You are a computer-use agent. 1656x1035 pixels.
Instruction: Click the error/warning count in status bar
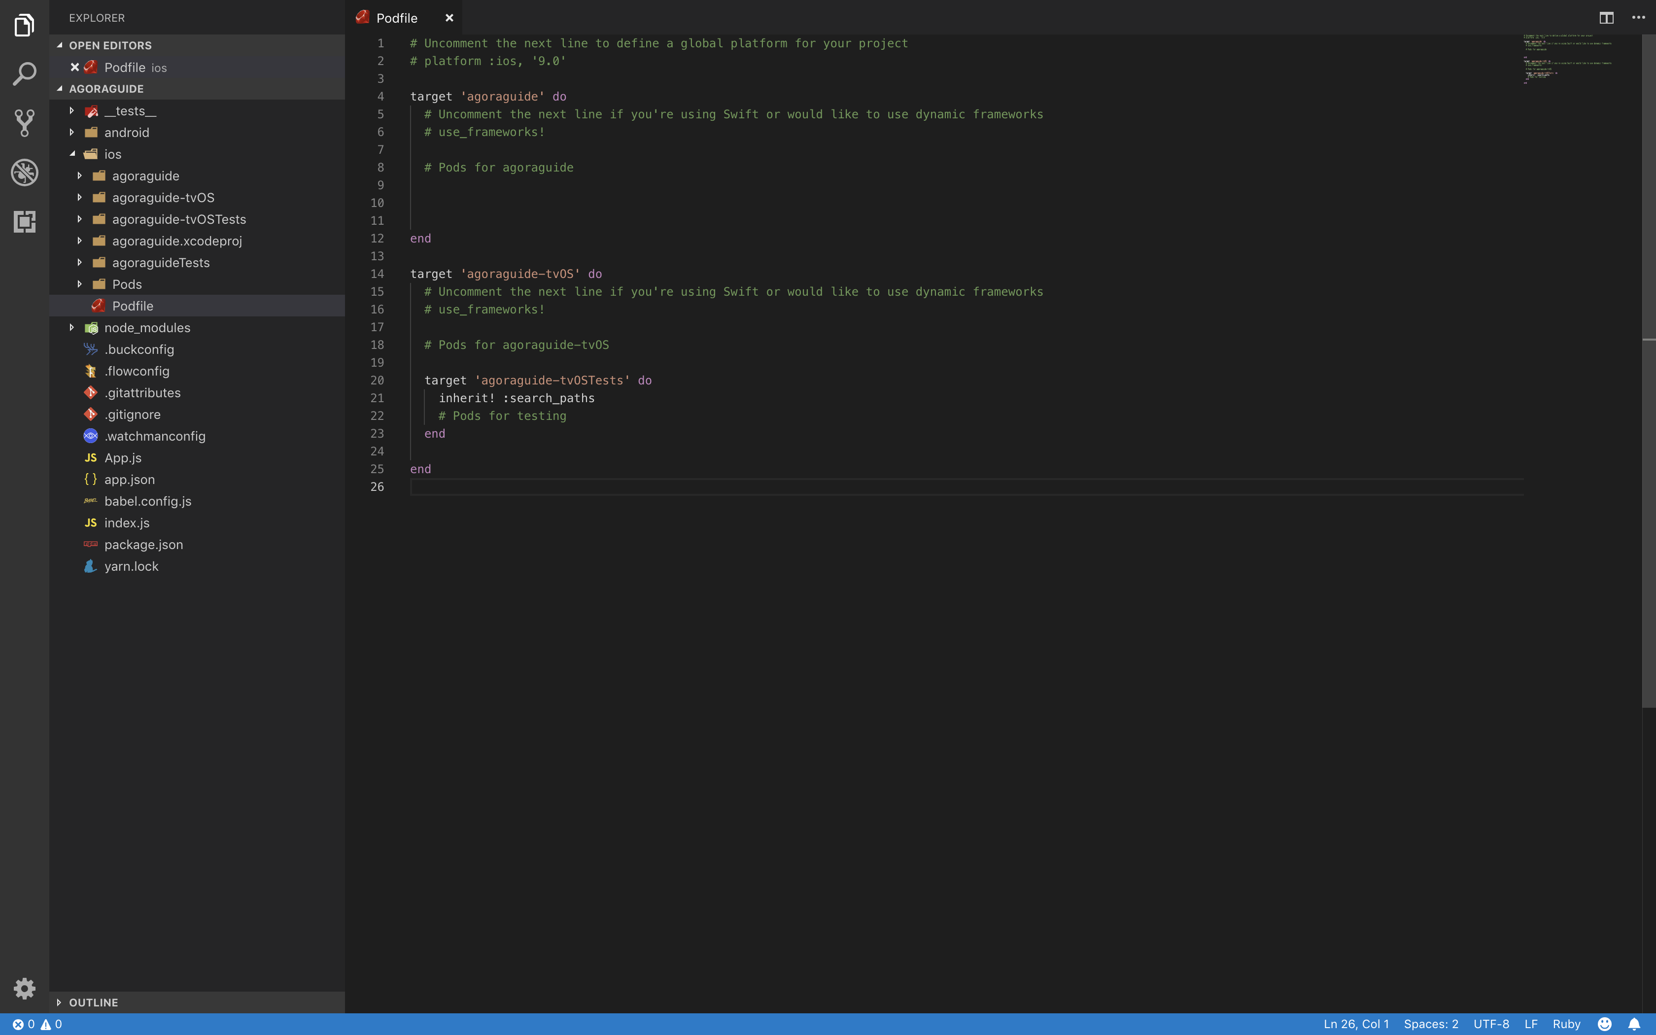pos(34,1023)
